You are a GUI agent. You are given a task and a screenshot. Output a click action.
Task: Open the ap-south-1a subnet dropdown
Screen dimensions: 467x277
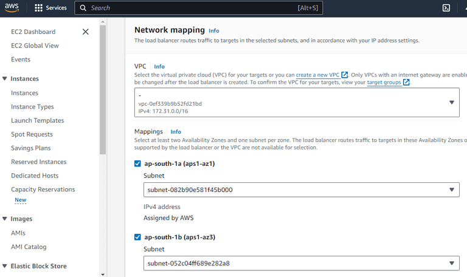(x=452, y=190)
